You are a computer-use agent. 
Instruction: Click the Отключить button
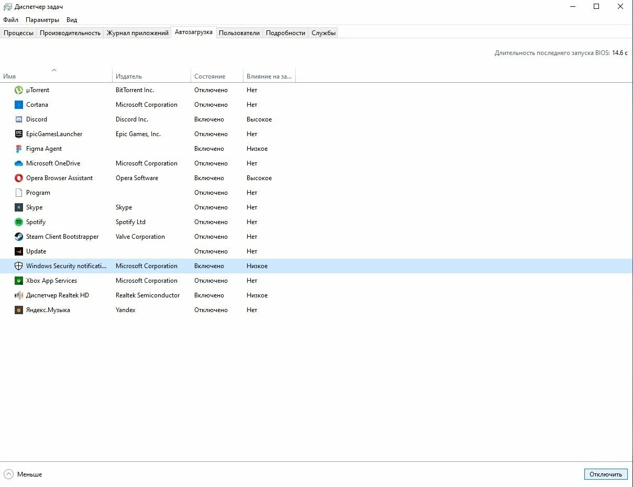(x=606, y=474)
